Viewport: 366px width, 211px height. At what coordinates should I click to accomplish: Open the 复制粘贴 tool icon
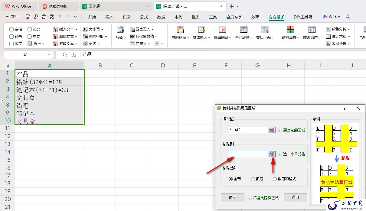click(x=180, y=30)
